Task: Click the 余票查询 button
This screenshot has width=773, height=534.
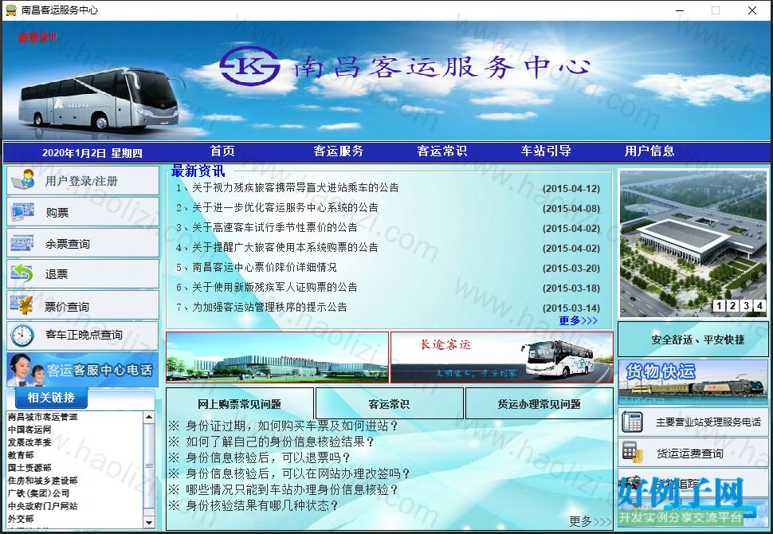Action: coord(83,243)
